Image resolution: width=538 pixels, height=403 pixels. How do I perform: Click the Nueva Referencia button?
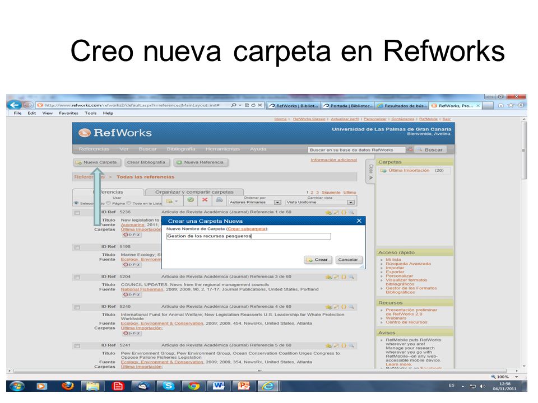(201, 162)
